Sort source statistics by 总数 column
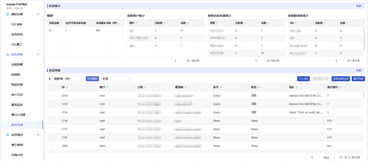This screenshot has width=368, height=161. 269,23
